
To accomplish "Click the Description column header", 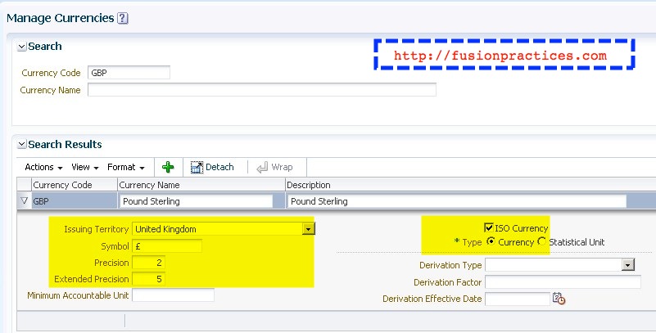I will [470, 185].
